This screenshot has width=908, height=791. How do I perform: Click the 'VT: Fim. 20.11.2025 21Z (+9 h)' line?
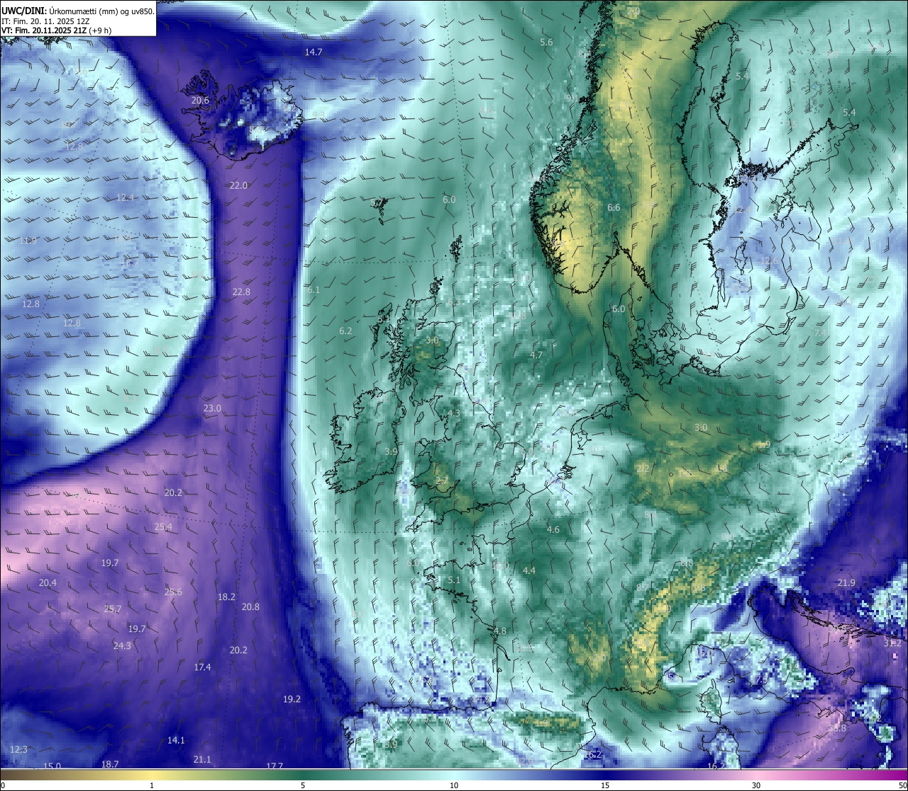click(x=56, y=30)
